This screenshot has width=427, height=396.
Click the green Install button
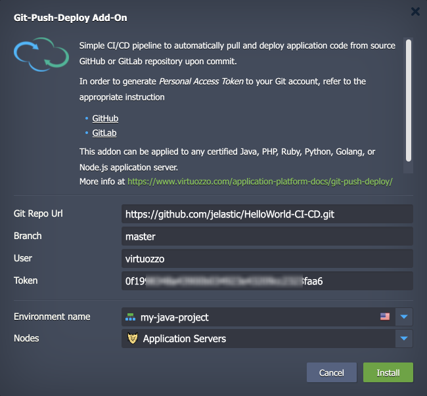[x=388, y=372]
